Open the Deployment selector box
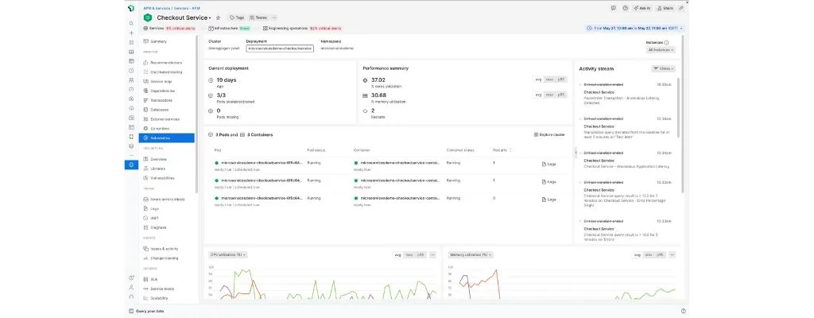 coord(280,48)
